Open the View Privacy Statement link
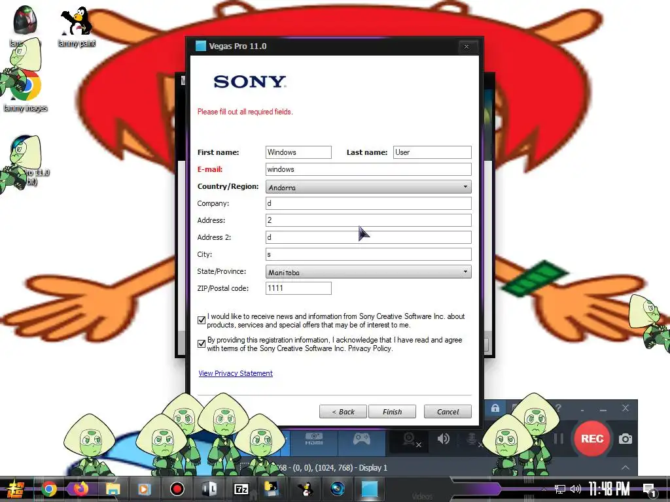 [x=236, y=373]
